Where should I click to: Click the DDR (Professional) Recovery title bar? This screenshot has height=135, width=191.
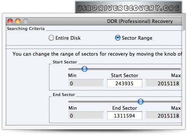pos(94,21)
